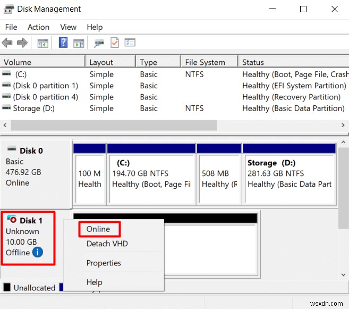Click the Disk 1 offline red arrow icon

(x=12, y=219)
